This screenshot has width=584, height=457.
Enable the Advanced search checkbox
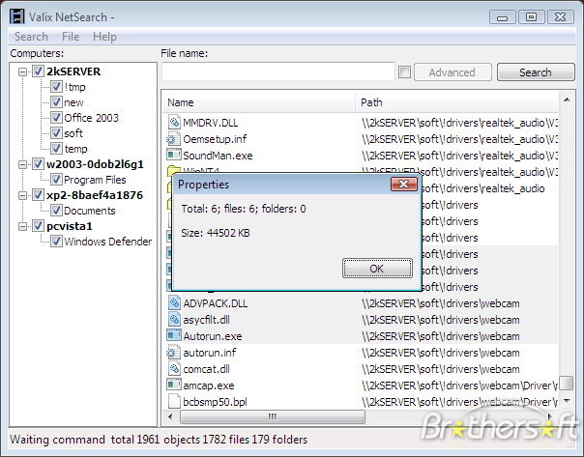coord(404,71)
